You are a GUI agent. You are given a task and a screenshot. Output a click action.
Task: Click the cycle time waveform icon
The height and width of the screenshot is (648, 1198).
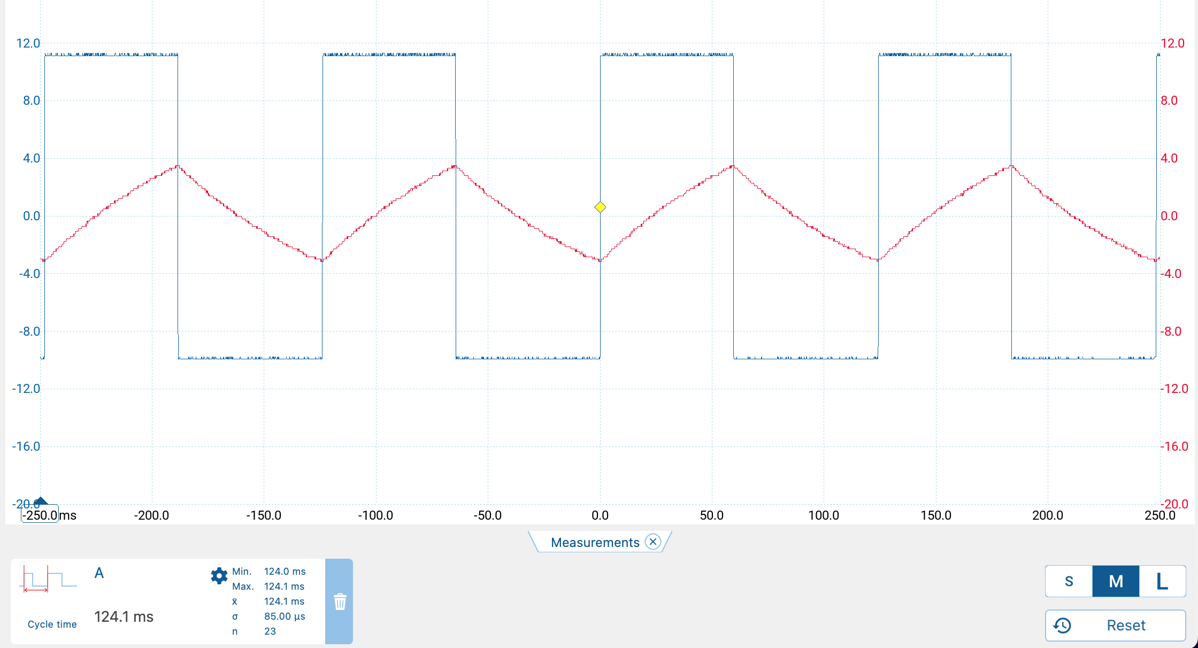(x=49, y=579)
